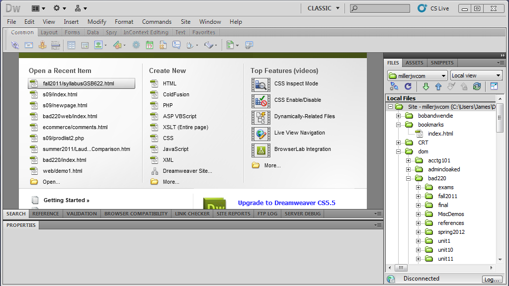This screenshot has width=509, height=286.
Task: Click the Insert Table icon
Action: pos(71,45)
